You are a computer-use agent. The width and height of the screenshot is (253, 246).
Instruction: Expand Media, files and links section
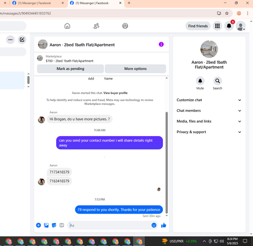209,121
